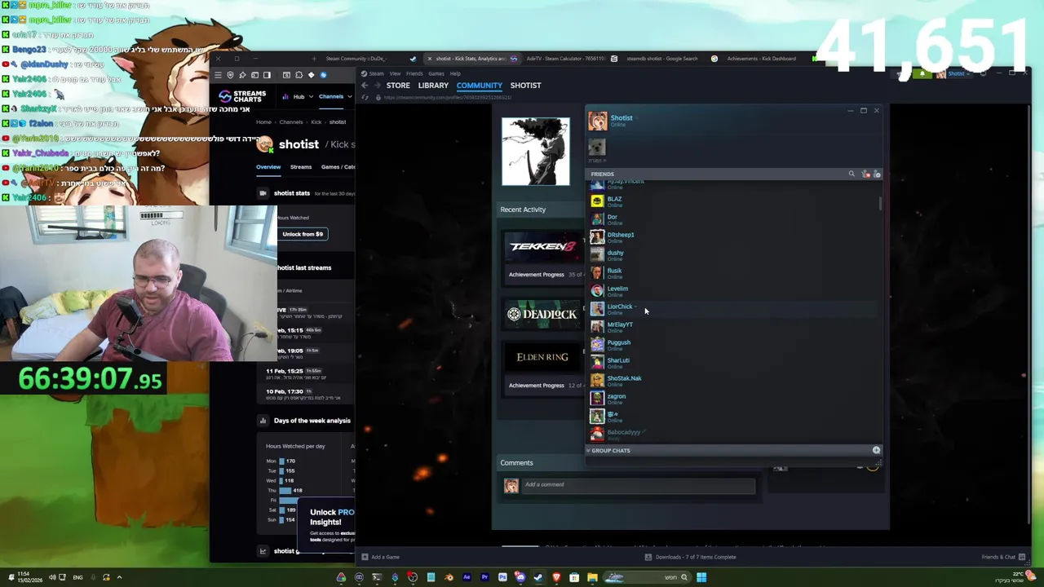Open the Steam LIBRARY tab
Screen dimensions: 1044x587
coord(433,86)
